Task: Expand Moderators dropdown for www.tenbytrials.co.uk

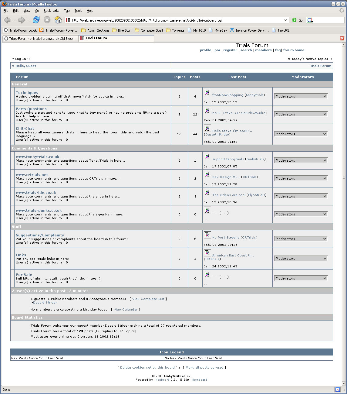Action: (x=301, y=160)
